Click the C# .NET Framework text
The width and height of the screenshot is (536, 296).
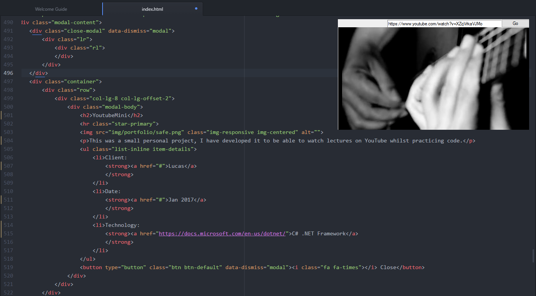[x=319, y=233]
